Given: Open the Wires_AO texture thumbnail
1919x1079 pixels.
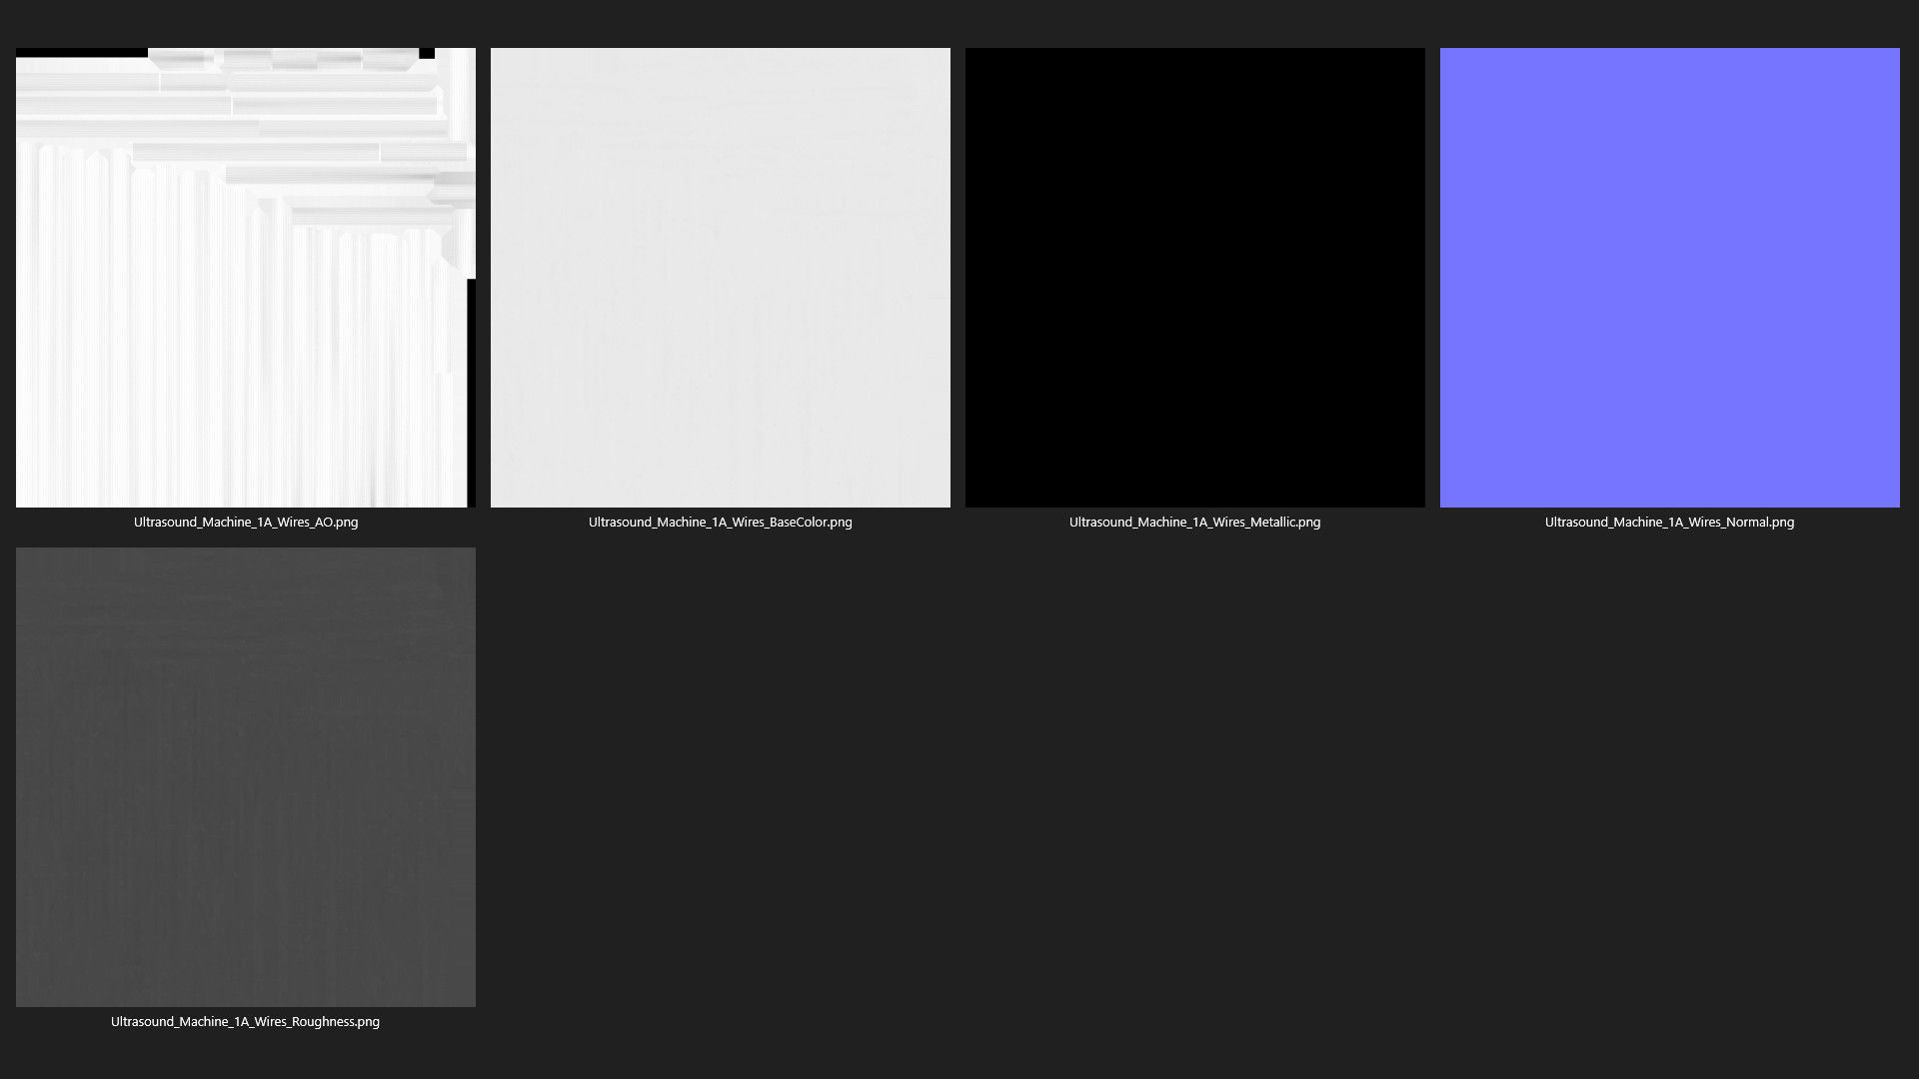Looking at the screenshot, I should pyautogui.click(x=245, y=277).
